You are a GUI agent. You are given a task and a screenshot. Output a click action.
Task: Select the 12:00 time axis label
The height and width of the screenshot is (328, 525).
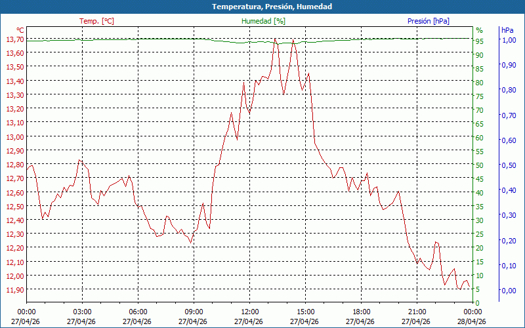(x=249, y=312)
